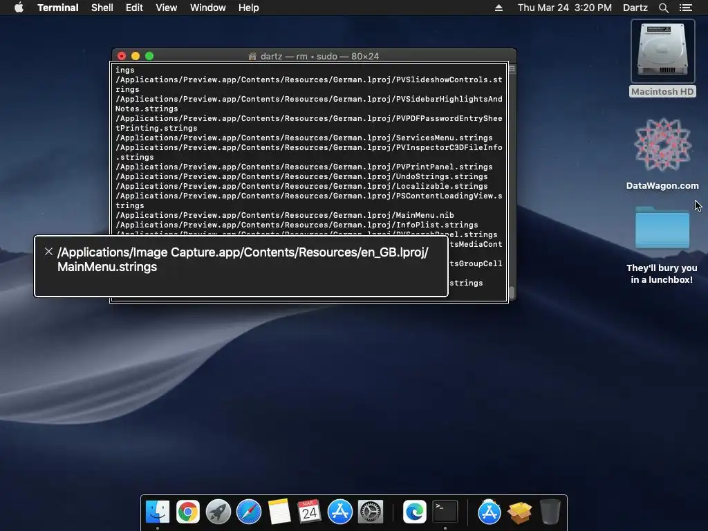Image resolution: width=708 pixels, height=531 pixels.
Task: Open the Notification Center list icon
Action: [685, 8]
